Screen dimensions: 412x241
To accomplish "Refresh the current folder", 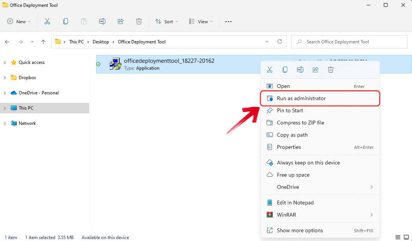I will pos(280,42).
